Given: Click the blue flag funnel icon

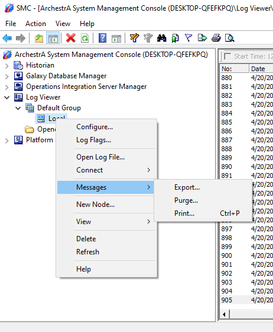Looking at the screenshot, I should (x=188, y=39).
